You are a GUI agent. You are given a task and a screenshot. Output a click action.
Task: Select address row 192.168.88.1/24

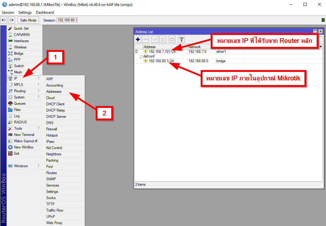228,61
